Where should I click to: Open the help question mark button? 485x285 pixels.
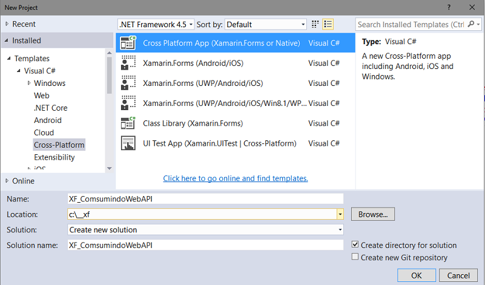coord(449,7)
